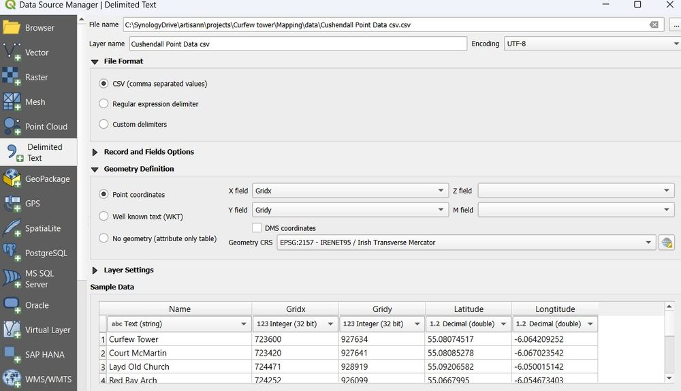Open the WMS/WMTS globe icon
681x391 pixels.
pyautogui.click(x=12, y=379)
